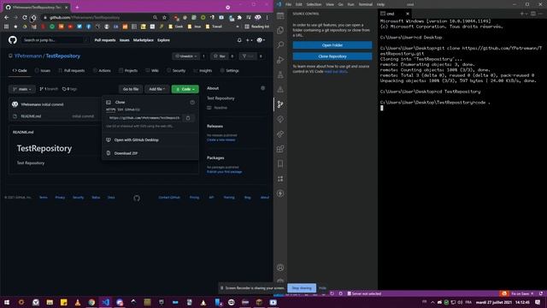Click Create a new release link

[221, 140]
